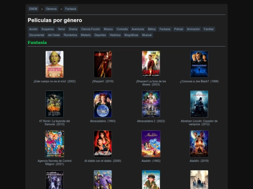Click the Al diablo con el diablo poster
This screenshot has width=253, height=189.
tap(103, 144)
